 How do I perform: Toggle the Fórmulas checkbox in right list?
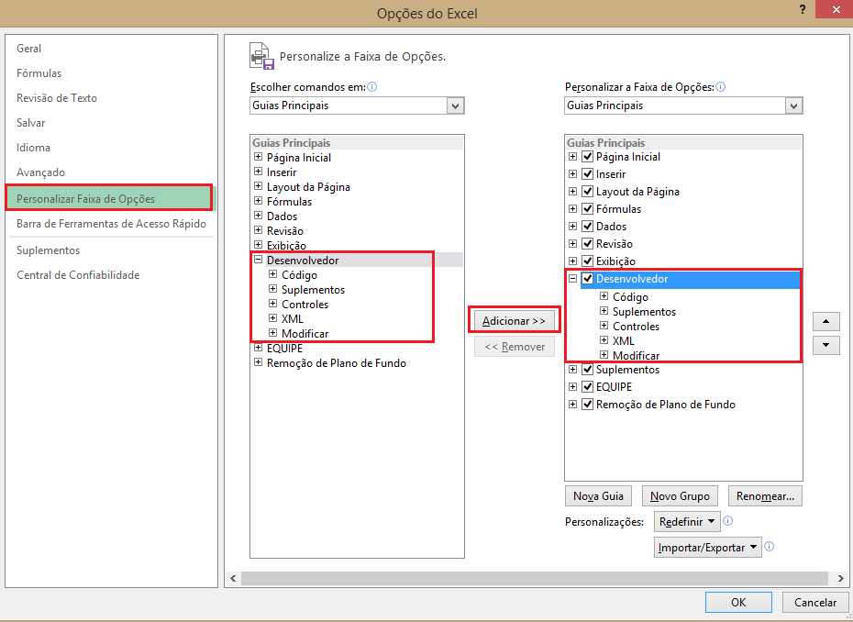point(588,209)
